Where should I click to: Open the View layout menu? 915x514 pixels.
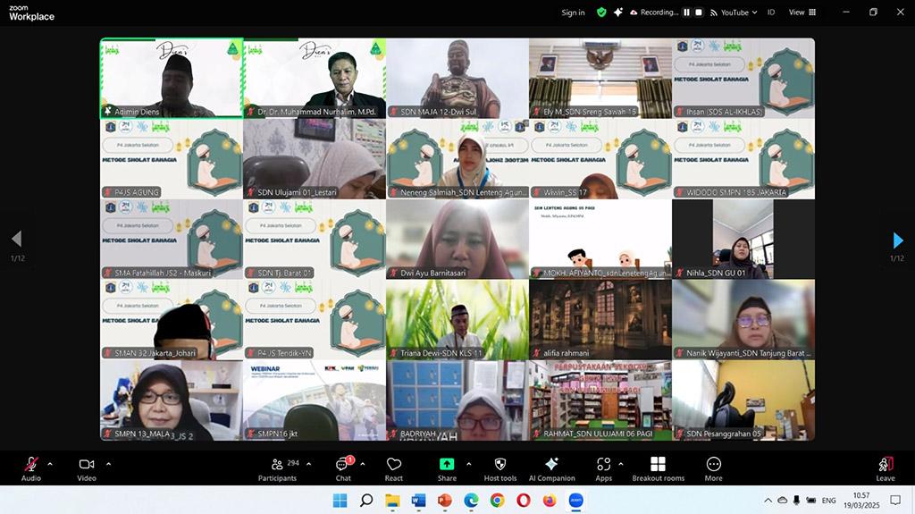802,13
